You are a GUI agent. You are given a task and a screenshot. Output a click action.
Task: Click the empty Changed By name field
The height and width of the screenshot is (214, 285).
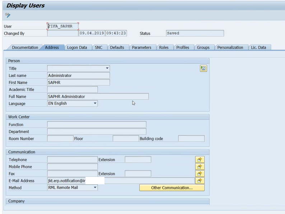(63, 33)
